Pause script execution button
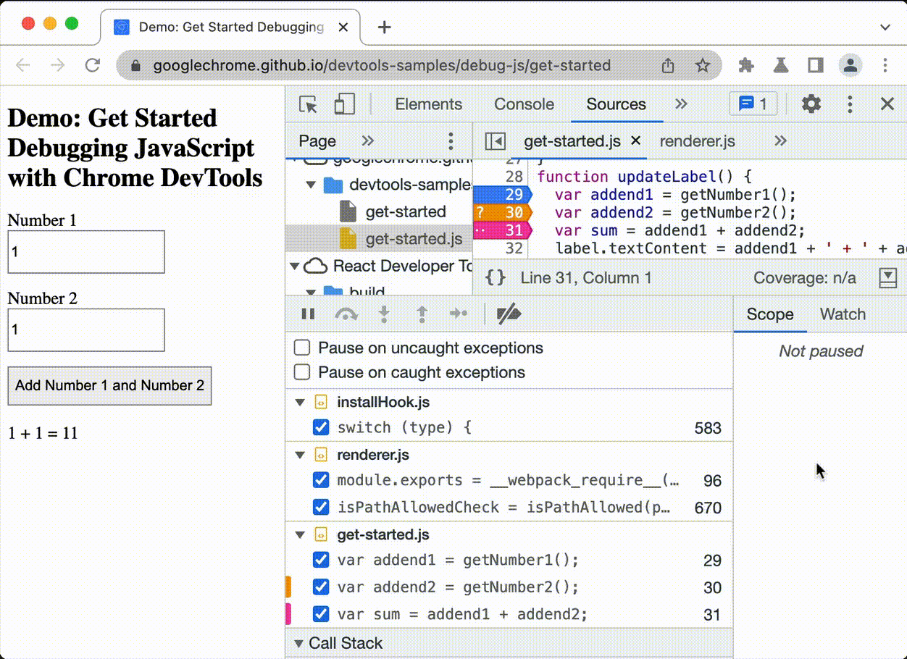The image size is (907, 659). [309, 314]
